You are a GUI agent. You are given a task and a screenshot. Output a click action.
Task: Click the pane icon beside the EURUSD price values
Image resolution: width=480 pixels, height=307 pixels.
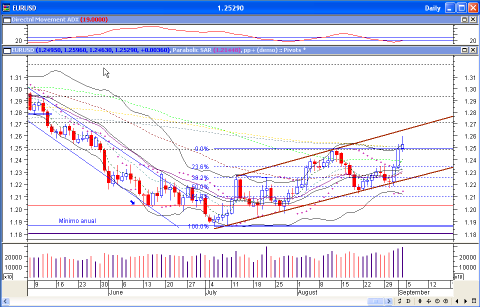7,50
